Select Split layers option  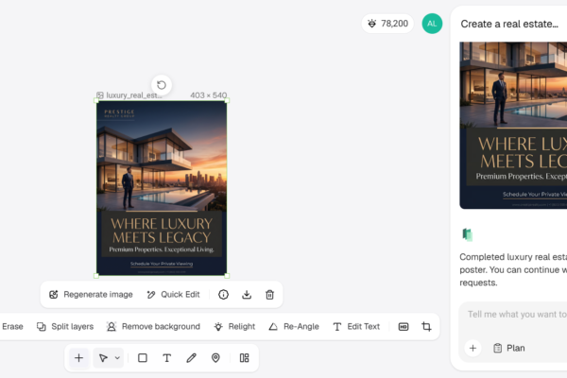point(65,326)
